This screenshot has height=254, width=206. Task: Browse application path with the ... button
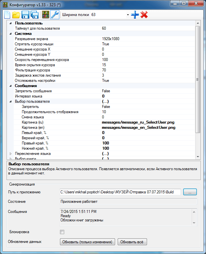coord(190,192)
